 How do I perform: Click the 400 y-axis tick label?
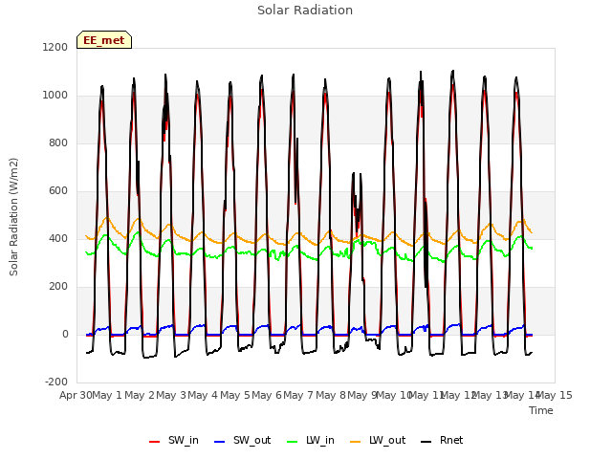[58, 238]
